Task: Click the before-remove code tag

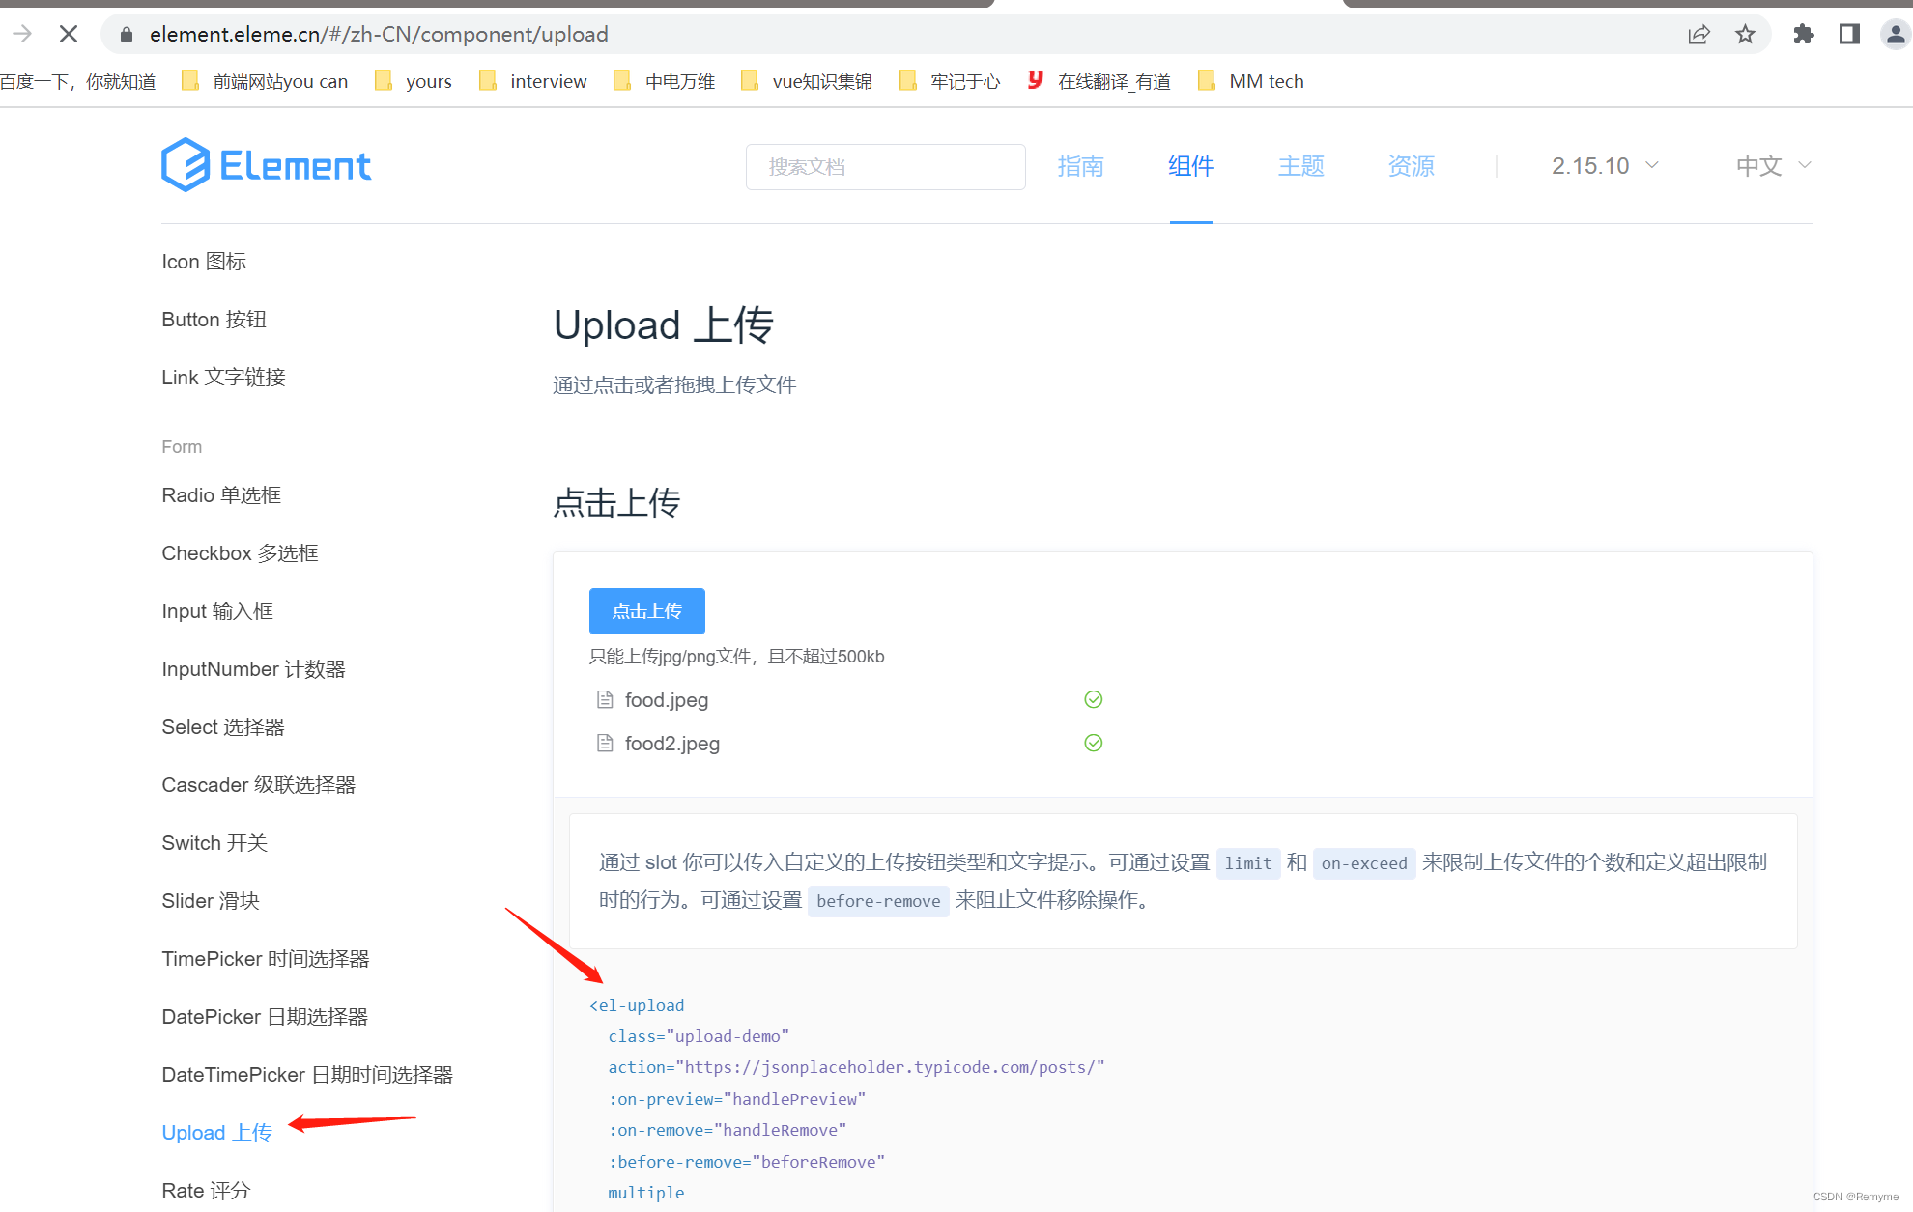Action: [x=878, y=901]
